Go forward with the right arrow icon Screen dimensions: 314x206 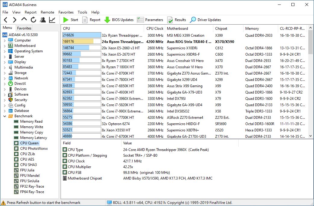pos(15,20)
